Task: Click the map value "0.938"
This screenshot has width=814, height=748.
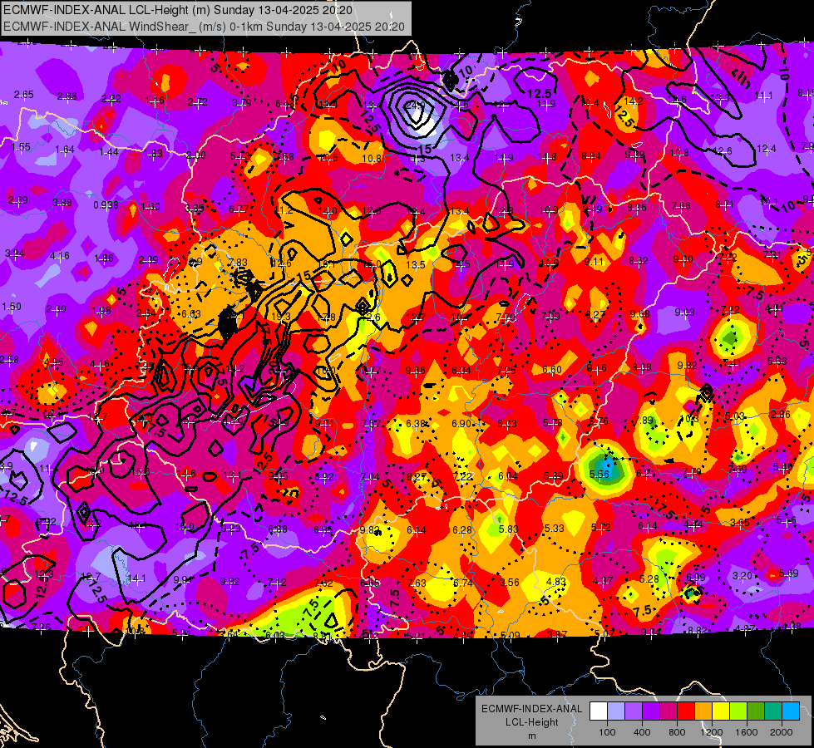Action: coord(106,205)
